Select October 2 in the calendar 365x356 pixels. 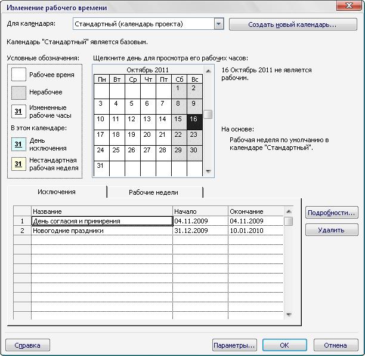(194, 91)
